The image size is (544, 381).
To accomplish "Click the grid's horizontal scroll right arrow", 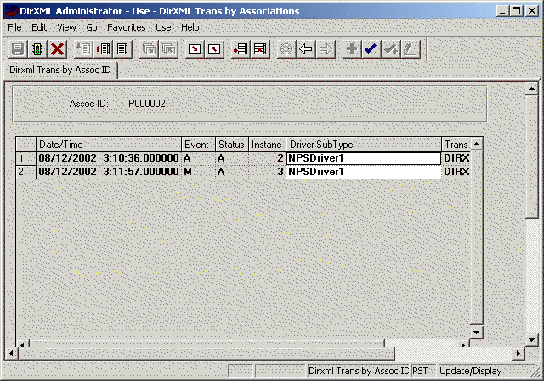I will tap(463, 344).
